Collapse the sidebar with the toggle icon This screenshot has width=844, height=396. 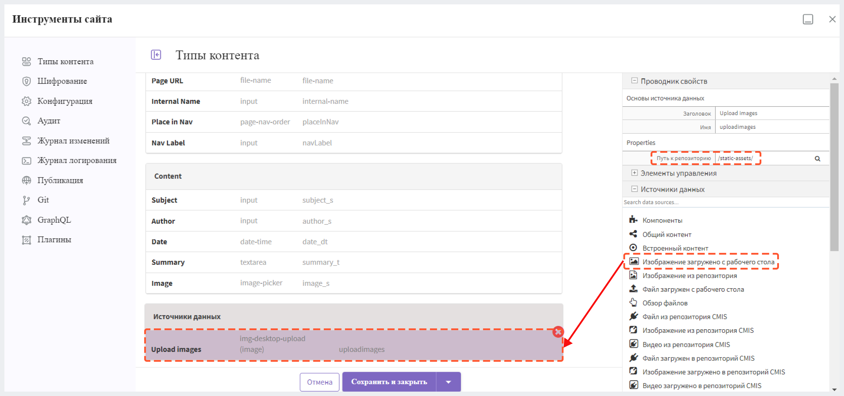tap(156, 55)
